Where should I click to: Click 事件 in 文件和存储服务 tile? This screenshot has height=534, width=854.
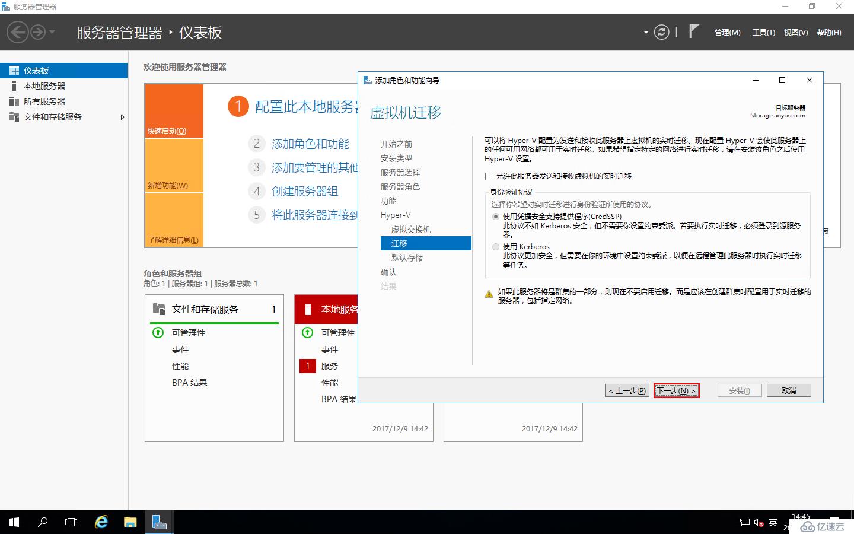coord(180,349)
